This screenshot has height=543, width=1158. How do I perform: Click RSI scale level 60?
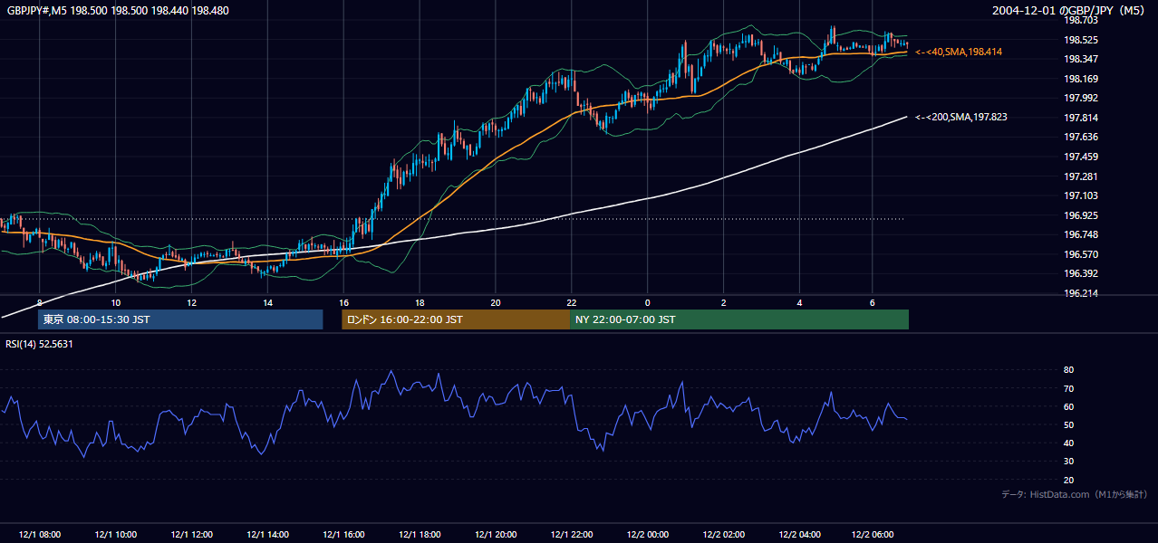click(x=1068, y=406)
